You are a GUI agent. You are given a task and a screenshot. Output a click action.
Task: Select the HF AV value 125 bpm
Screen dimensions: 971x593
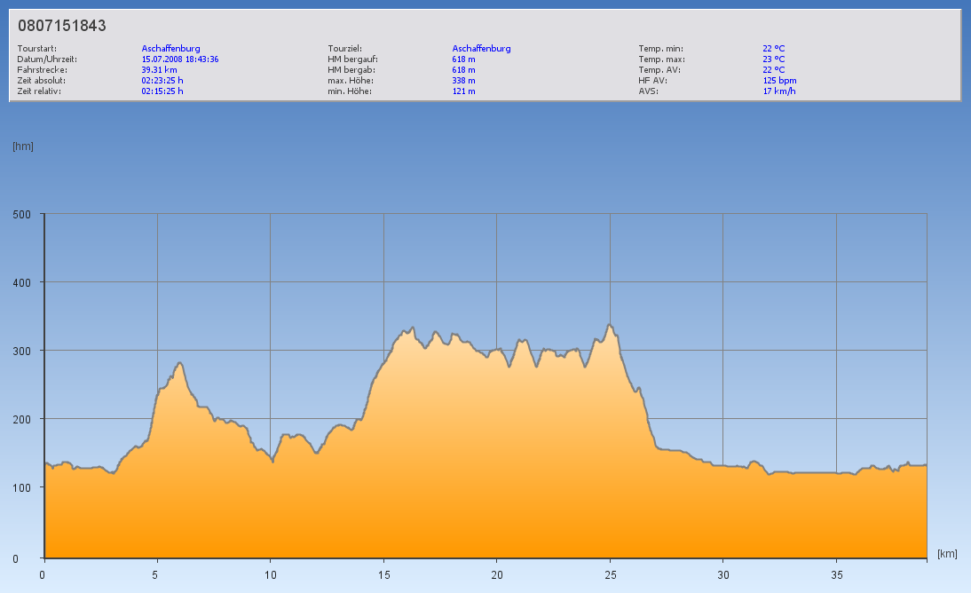tap(779, 80)
